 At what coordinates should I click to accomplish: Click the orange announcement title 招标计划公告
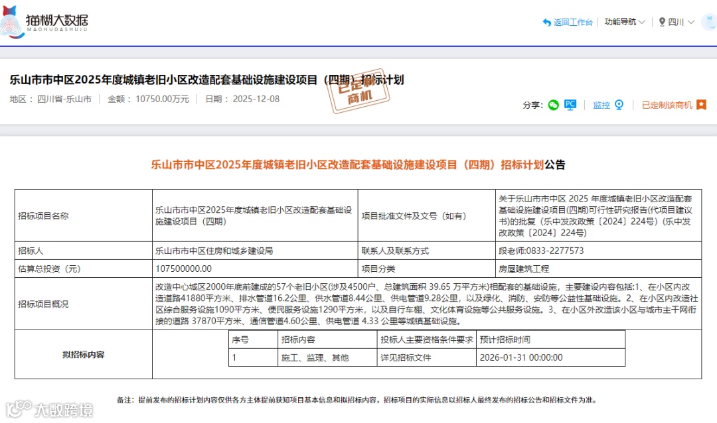(x=358, y=164)
